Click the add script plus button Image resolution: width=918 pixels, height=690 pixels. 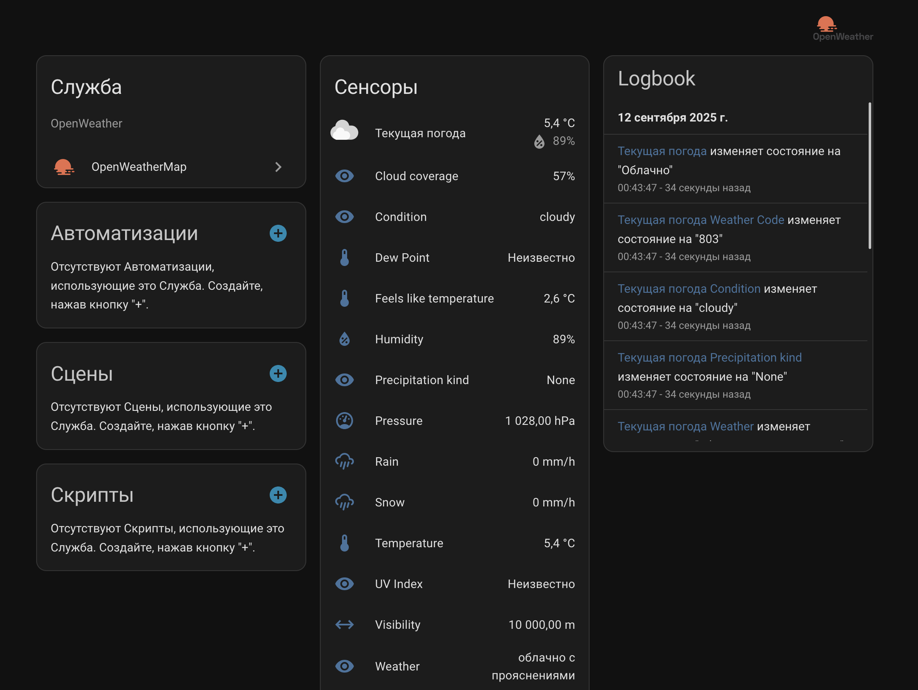[x=278, y=495]
